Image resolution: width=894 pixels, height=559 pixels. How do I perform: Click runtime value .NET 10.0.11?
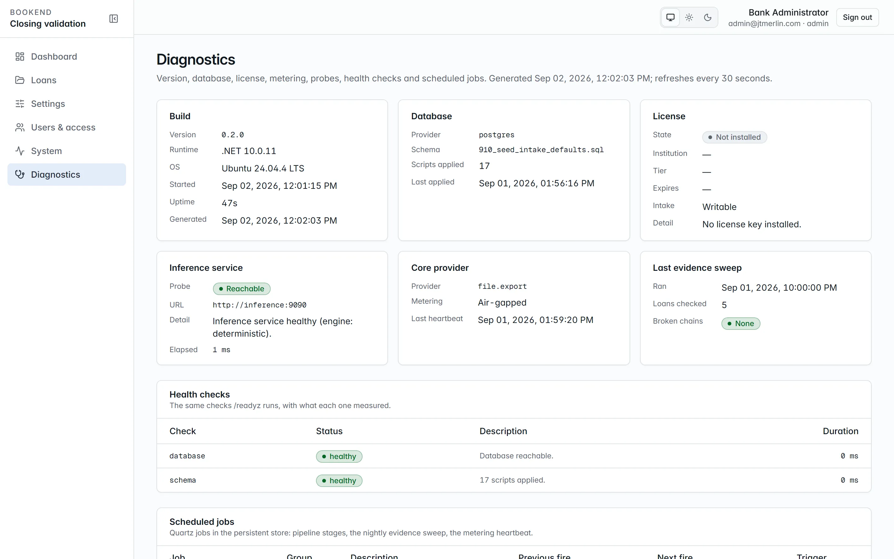coord(249,151)
